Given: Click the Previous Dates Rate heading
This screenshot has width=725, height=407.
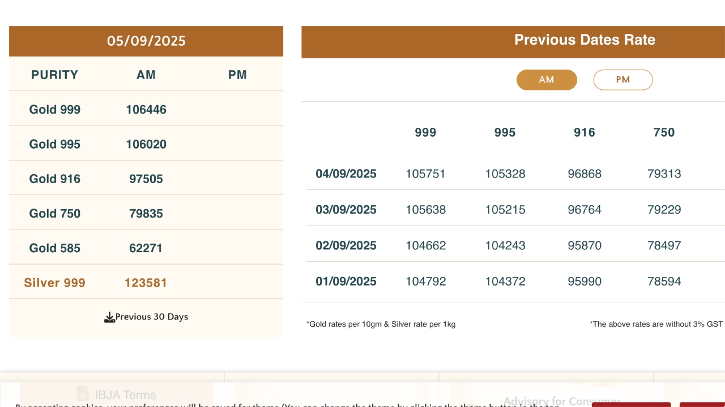Looking at the screenshot, I should pyautogui.click(x=585, y=40).
